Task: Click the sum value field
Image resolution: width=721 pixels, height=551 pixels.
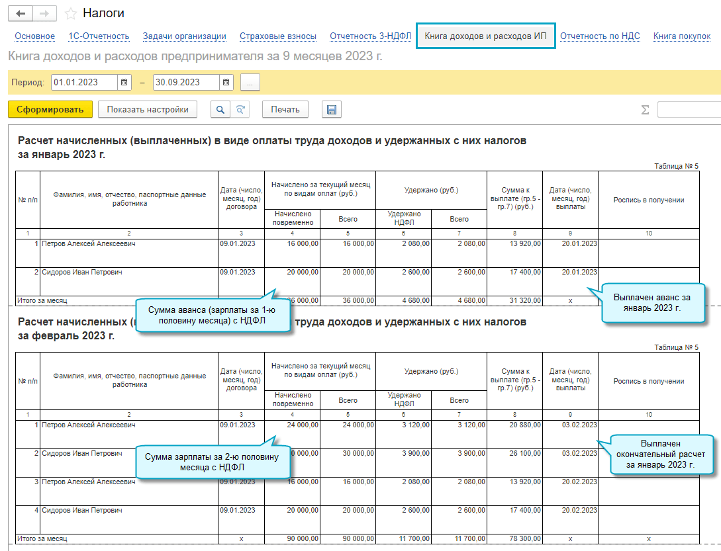Action: [x=689, y=110]
